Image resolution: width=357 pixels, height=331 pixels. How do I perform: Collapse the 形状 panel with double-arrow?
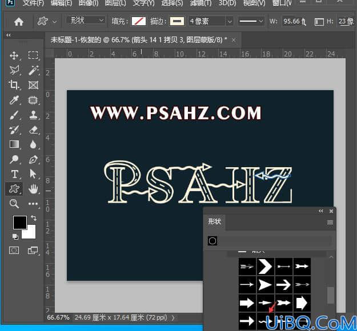pyautogui.click(x=321, y=211)
